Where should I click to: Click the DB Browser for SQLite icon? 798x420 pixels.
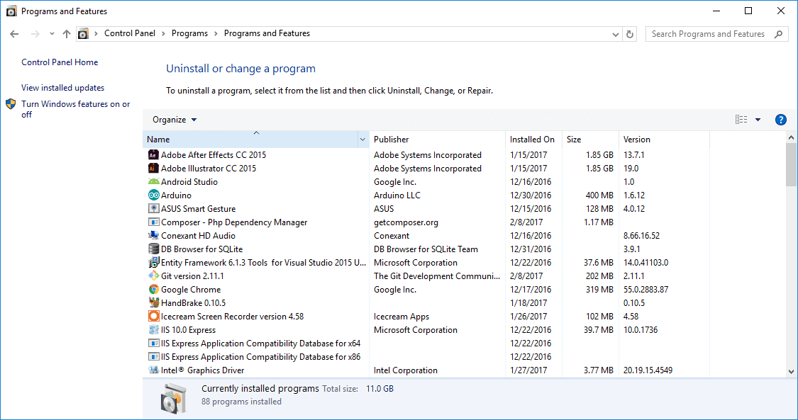[x=153, y=249]
